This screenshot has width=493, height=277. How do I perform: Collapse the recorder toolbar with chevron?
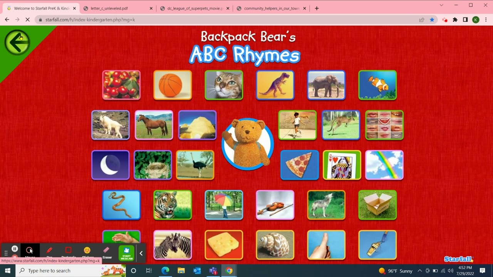pyautogui.click(x=141, y=253)
